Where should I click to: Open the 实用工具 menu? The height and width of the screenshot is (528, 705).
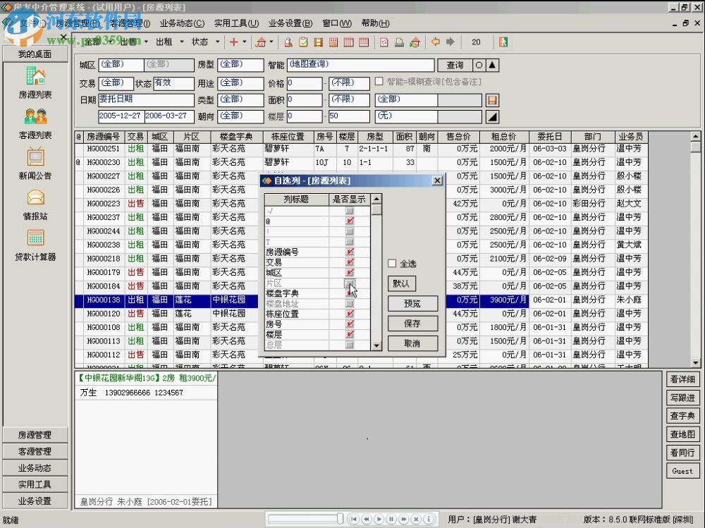click(236, 23)
